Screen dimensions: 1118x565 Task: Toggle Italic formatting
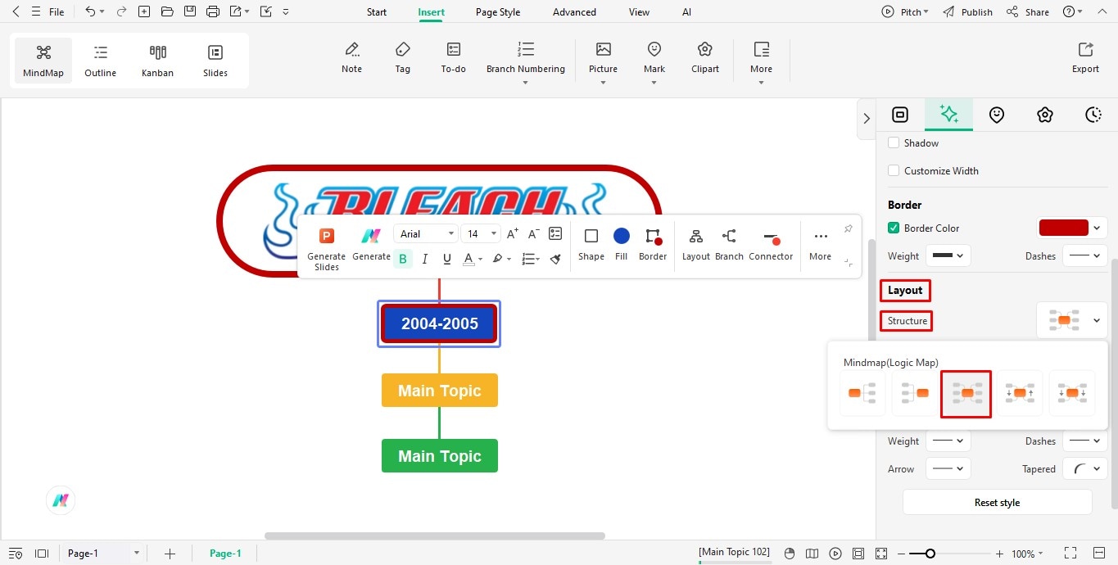(425, 259)
